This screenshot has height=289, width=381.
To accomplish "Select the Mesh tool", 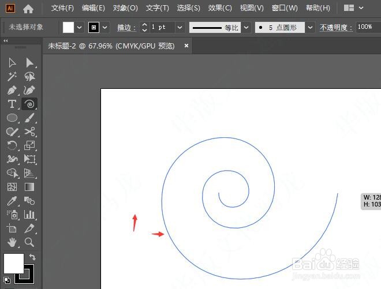I will point(12,187).
